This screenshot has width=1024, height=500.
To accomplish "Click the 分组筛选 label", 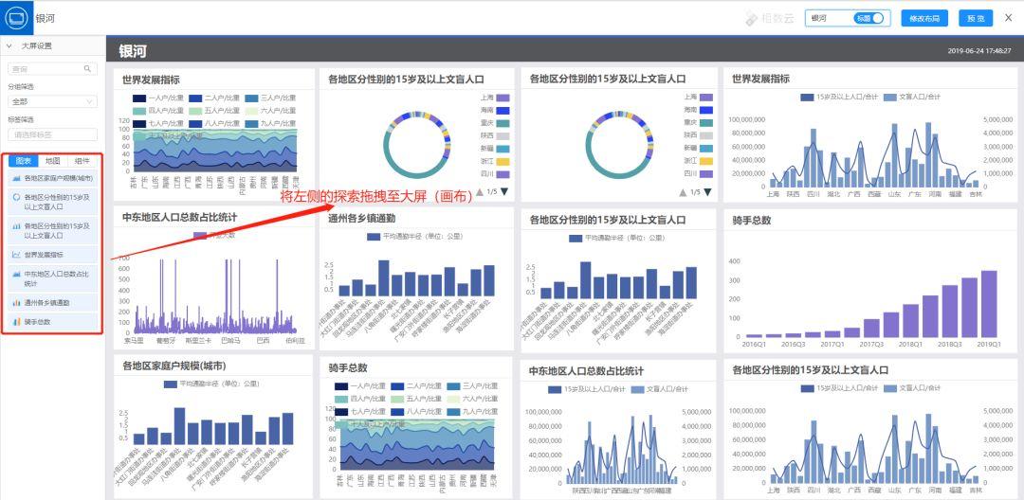I will pyautogui.click(x=21, y=86).
